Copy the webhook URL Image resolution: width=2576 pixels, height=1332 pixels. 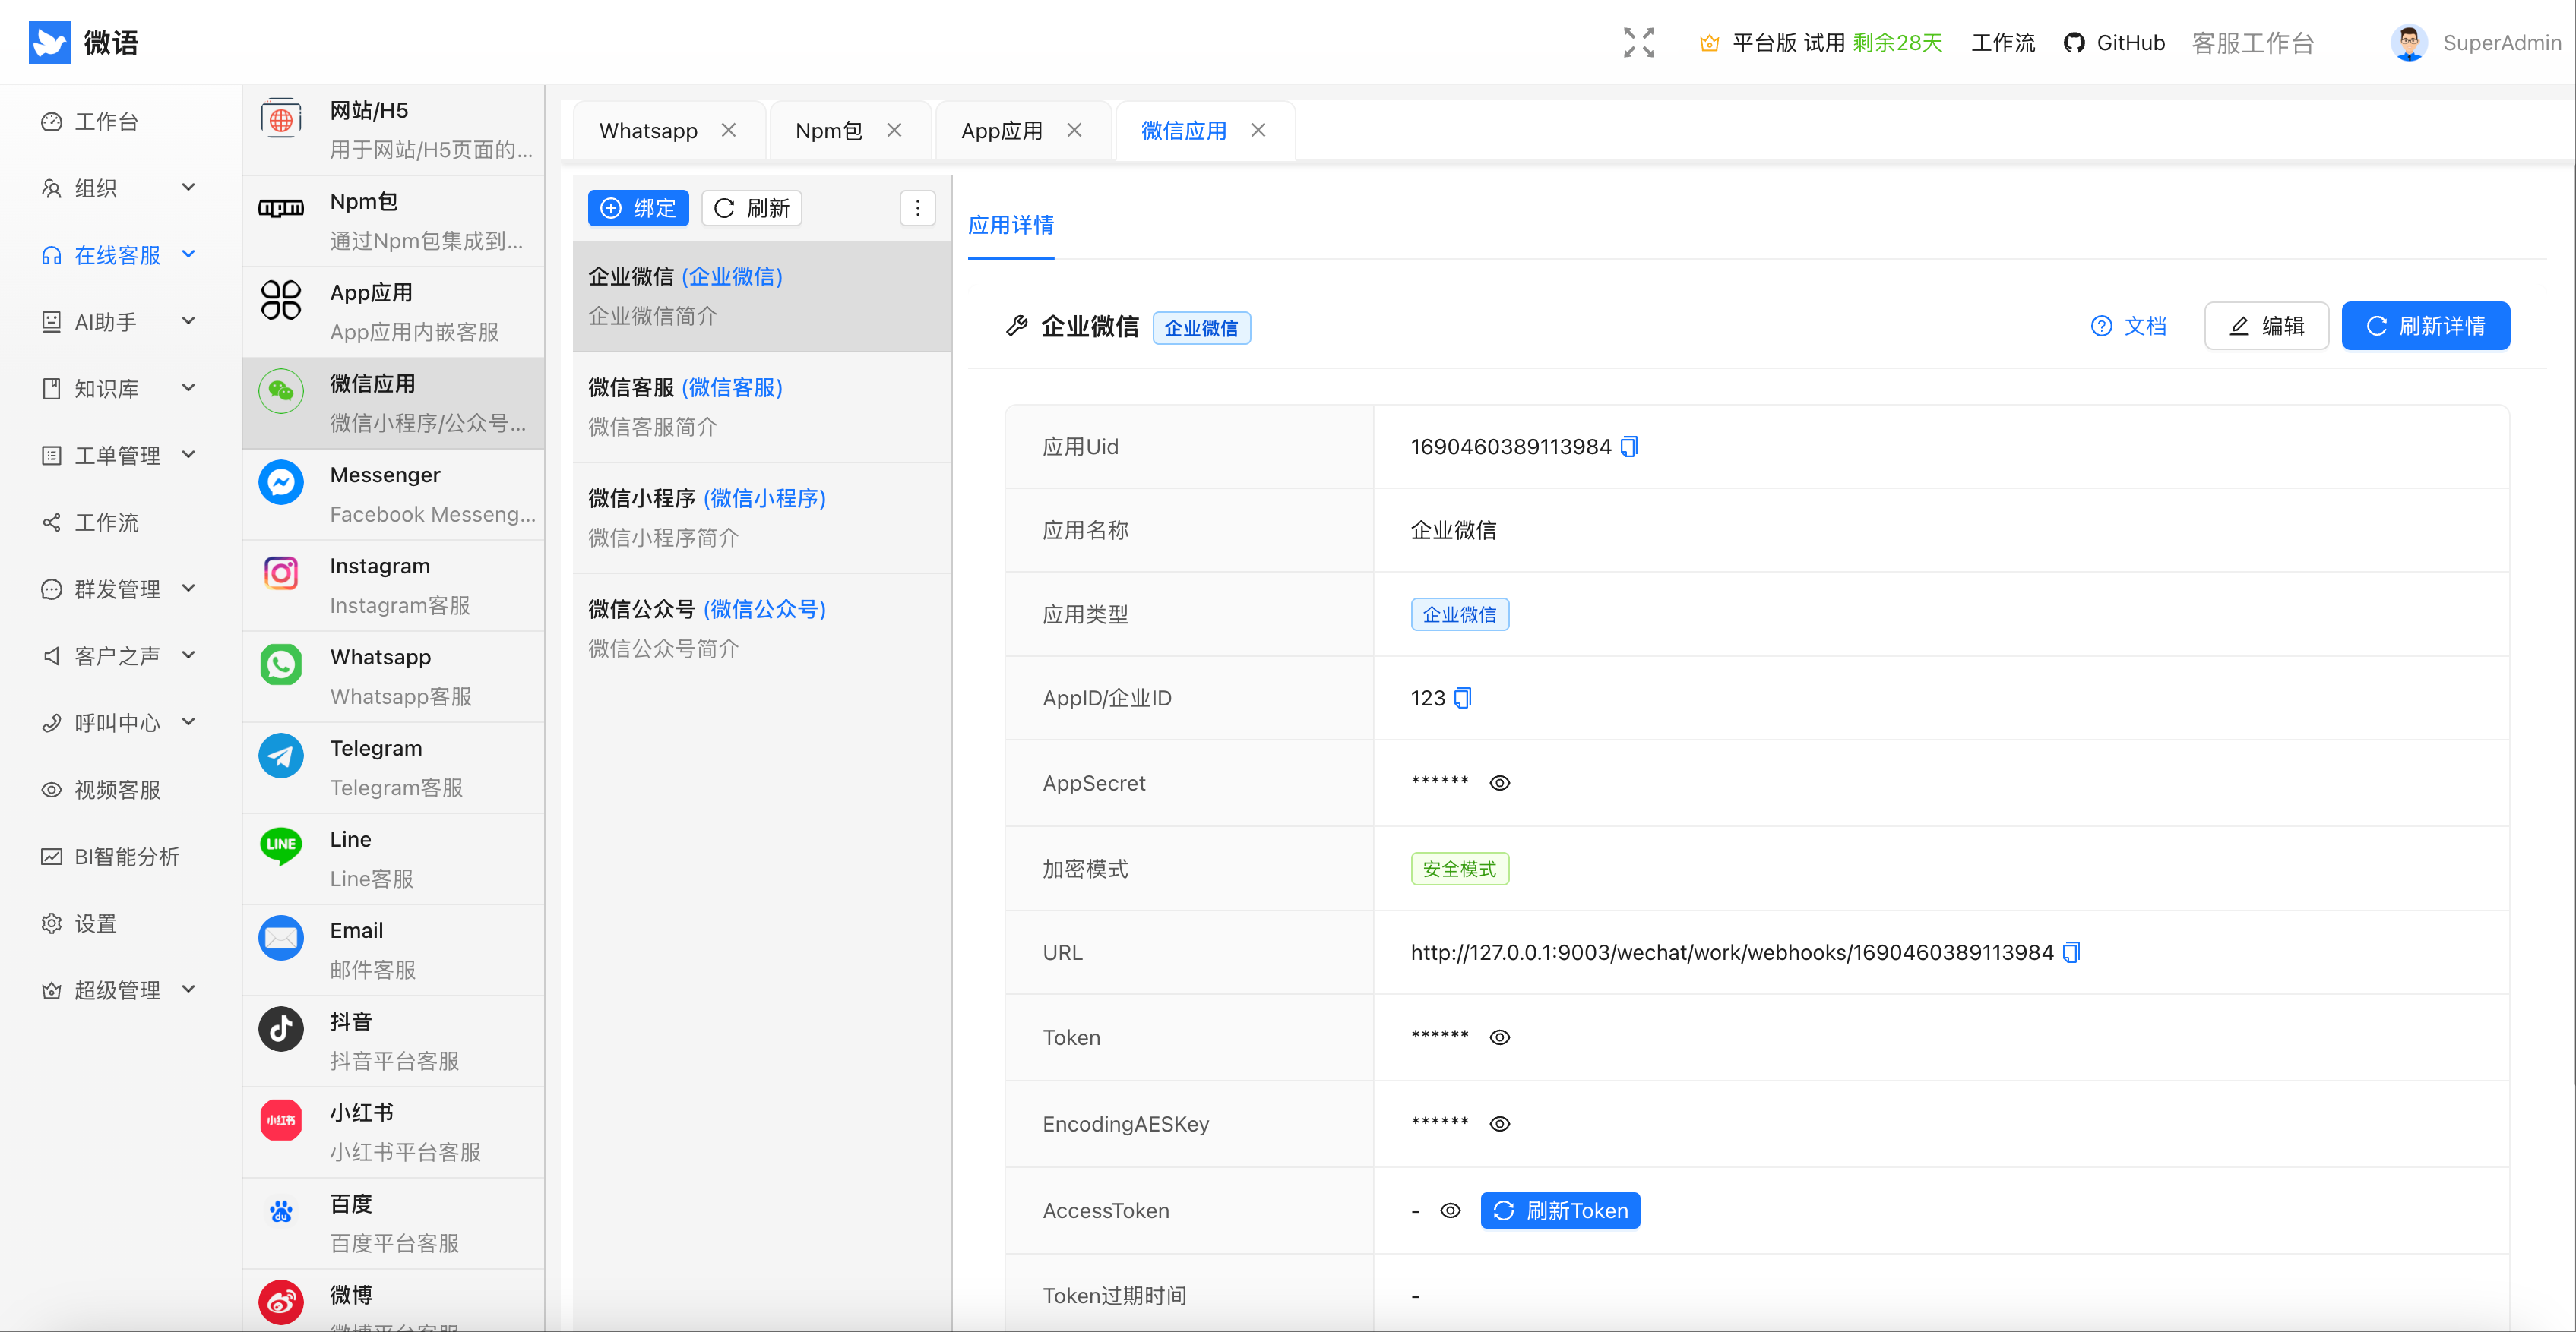coord(2071,952)
